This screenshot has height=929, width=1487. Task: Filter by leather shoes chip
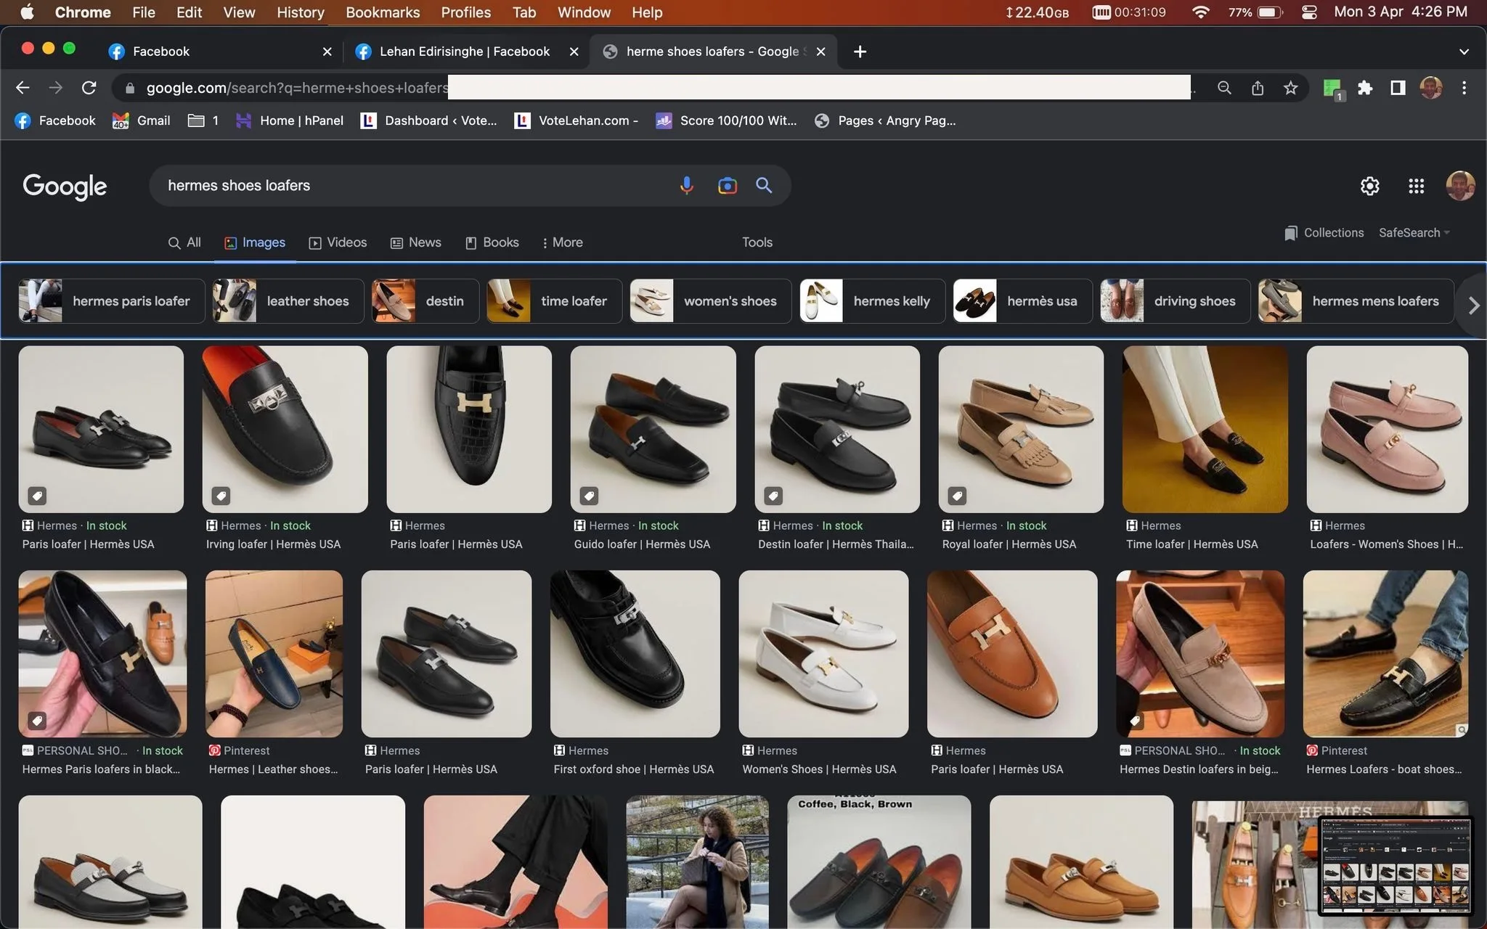tap(288, 301)
